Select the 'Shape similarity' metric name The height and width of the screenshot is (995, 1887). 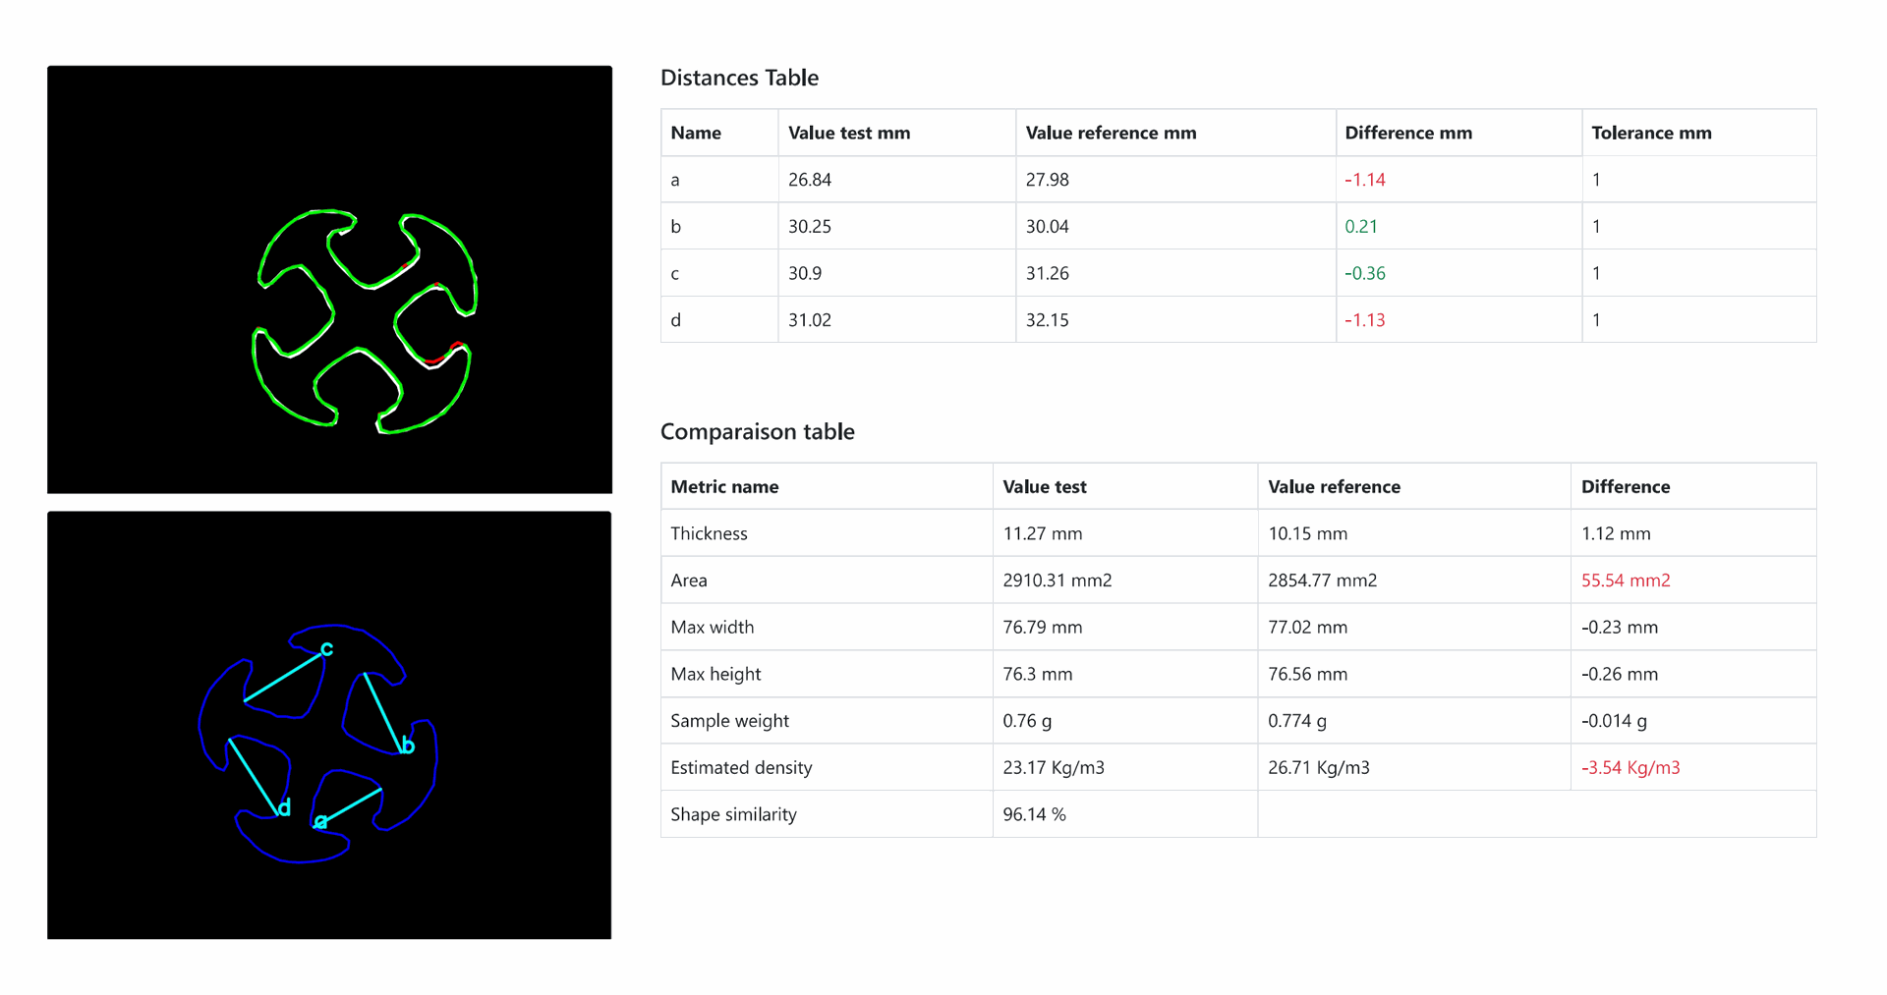pos(733,814)
